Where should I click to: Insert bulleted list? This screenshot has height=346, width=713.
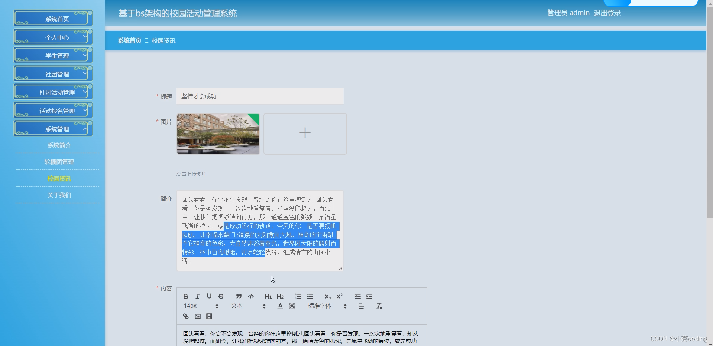[x=310, y=296]
